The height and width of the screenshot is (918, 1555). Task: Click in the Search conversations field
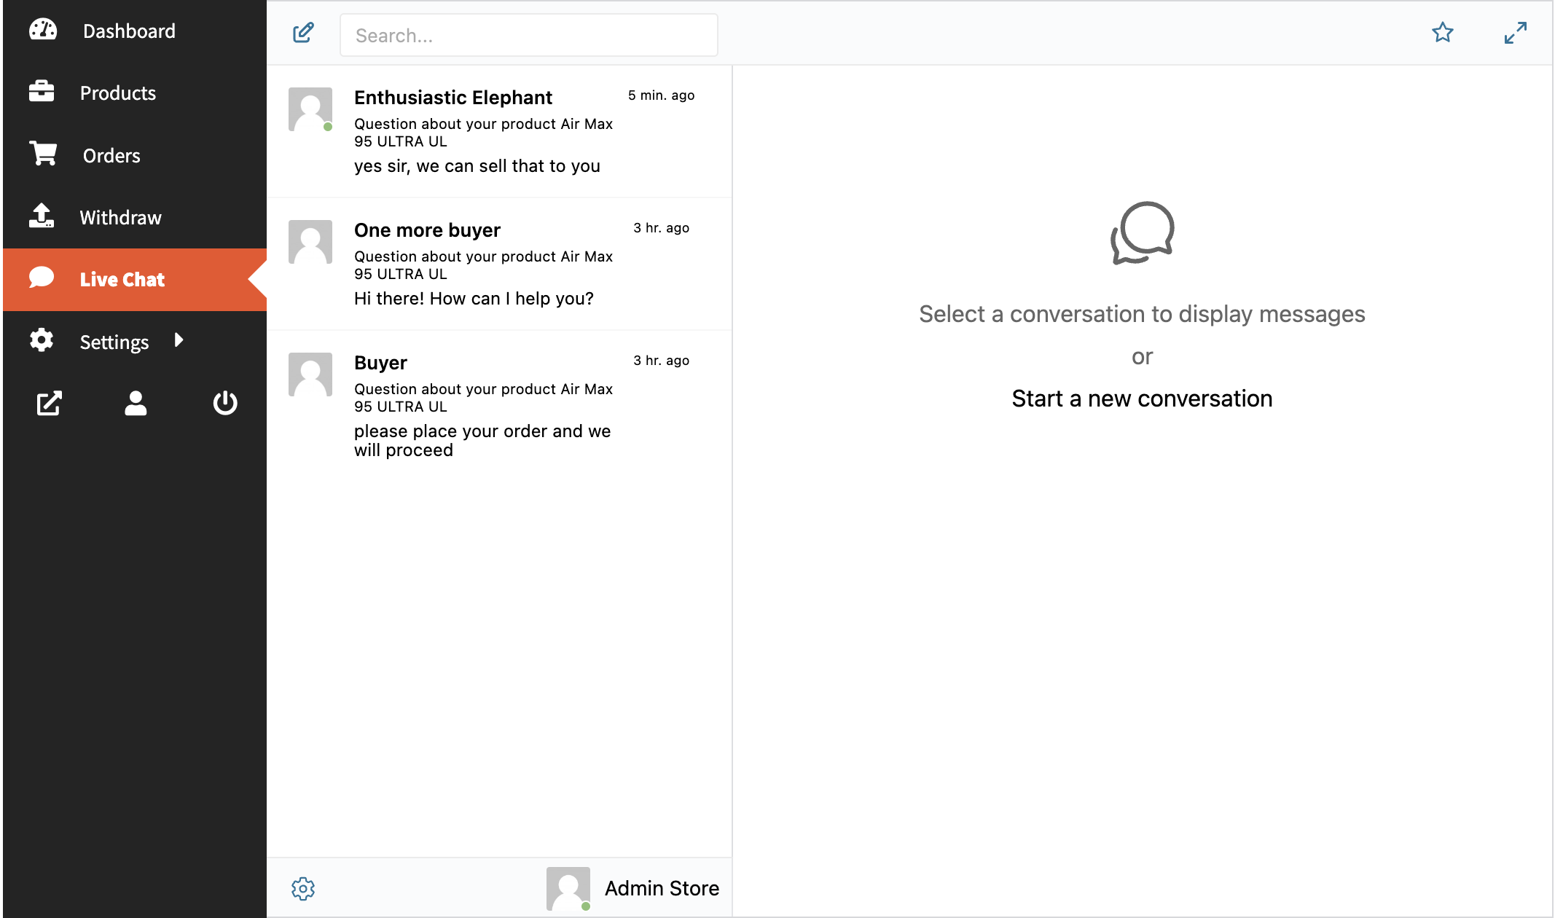pos(529,35)
